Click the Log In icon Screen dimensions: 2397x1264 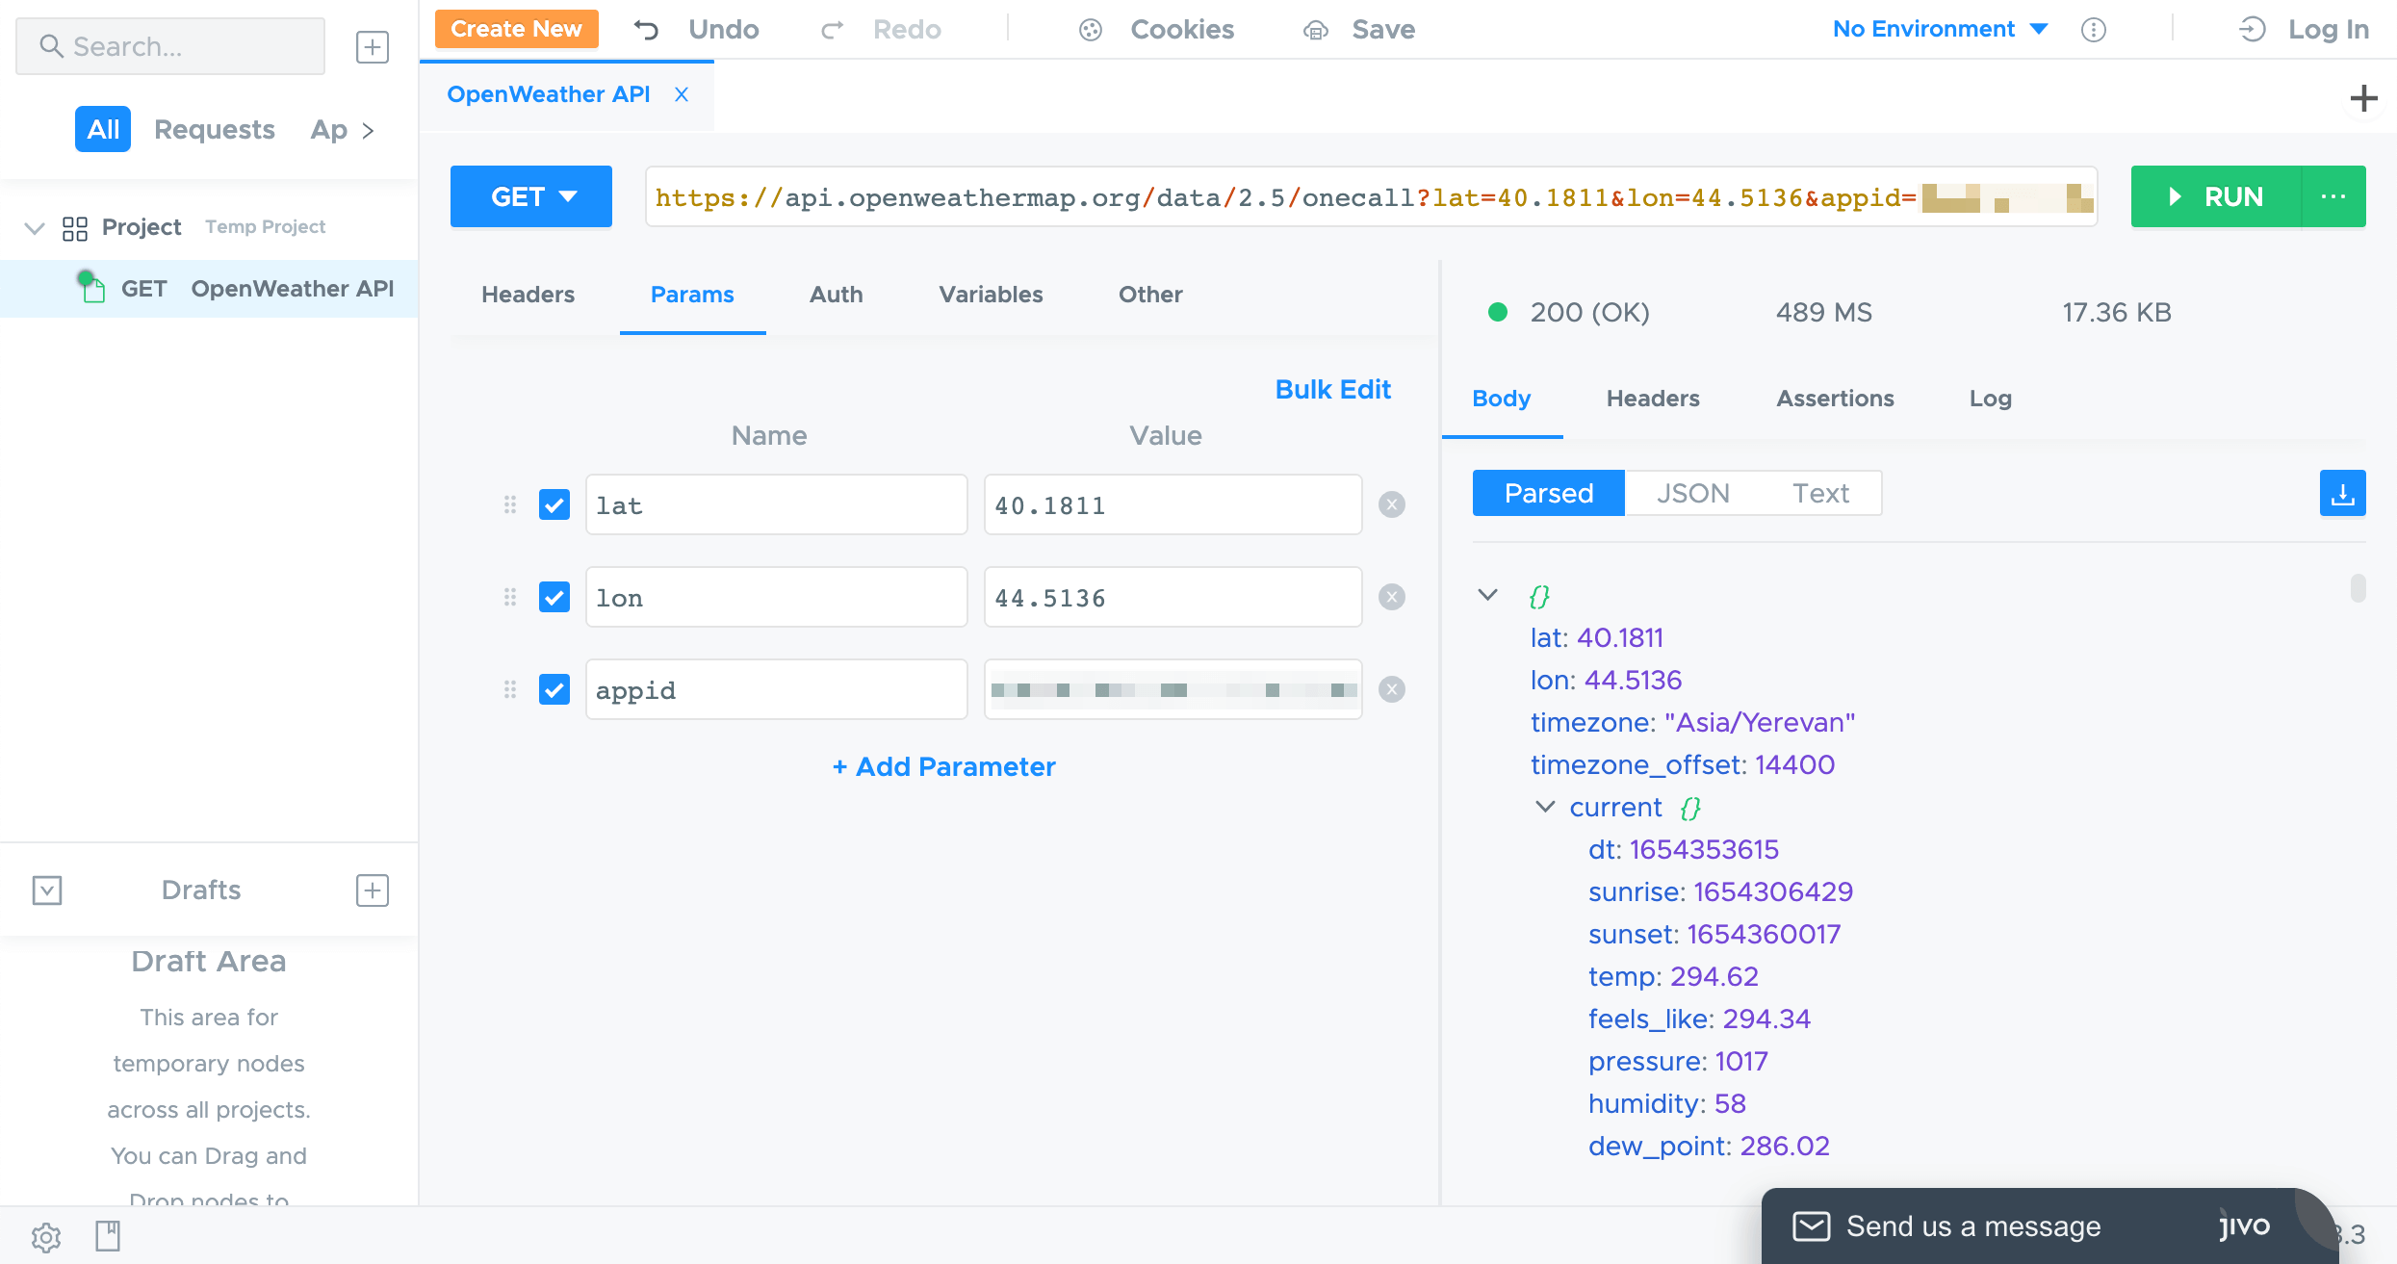pyautogui.click(x=2252, y=30)
